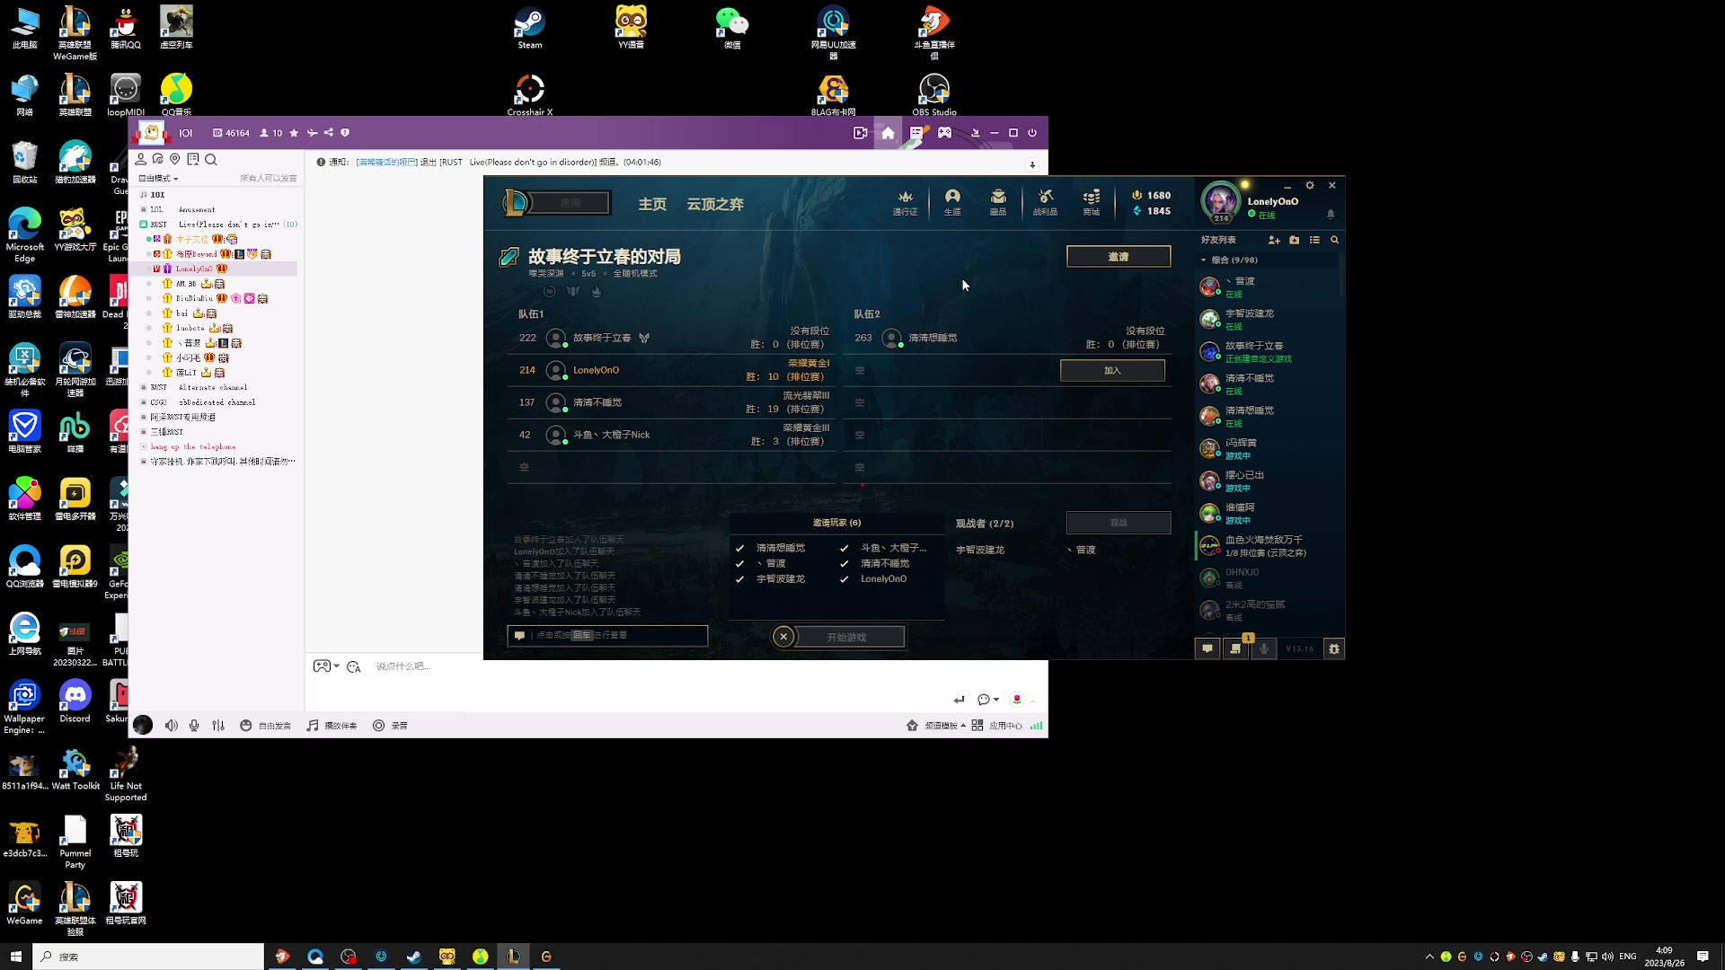Click into the LoL lobby chat input field
This screenshot has height=970, width=1725.
(607, 635)
